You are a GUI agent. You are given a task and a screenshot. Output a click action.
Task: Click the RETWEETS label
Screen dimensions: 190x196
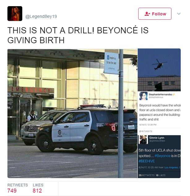click(x=18, y=185)
